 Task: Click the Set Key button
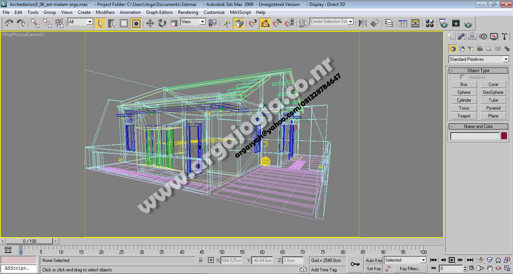[374, 269]
